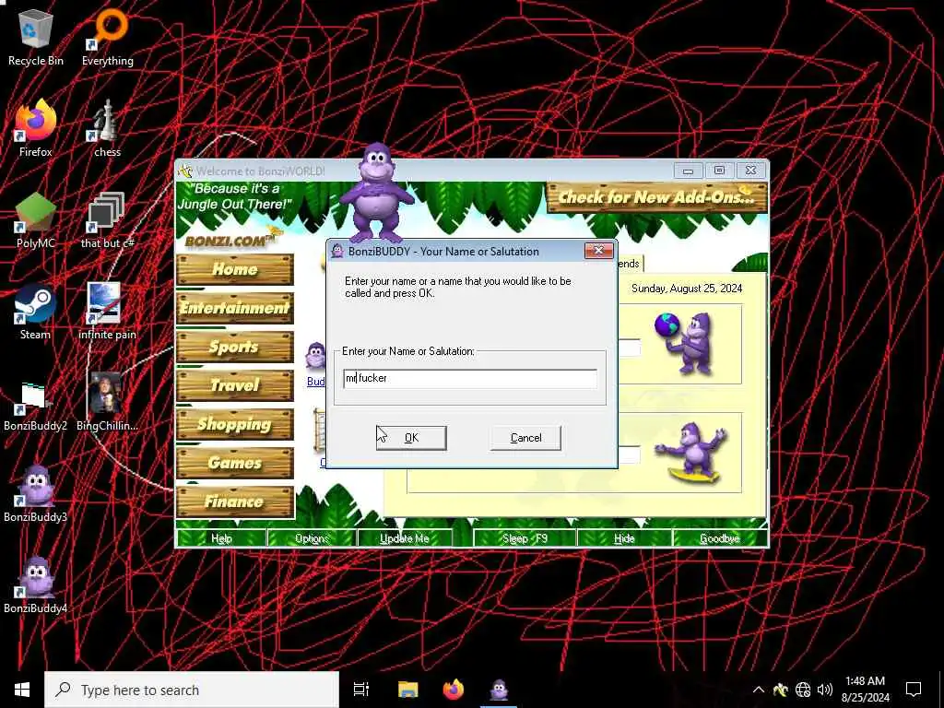Click the BonziBuddy taskbar icon
Image resolution: width=944 pixels, height=708 pixels.
(x=499, y=690)
